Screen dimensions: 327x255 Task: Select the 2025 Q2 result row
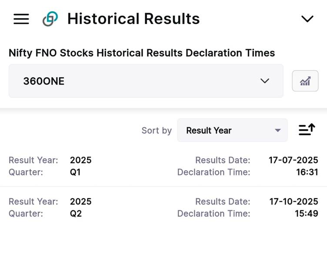point(163,207)
